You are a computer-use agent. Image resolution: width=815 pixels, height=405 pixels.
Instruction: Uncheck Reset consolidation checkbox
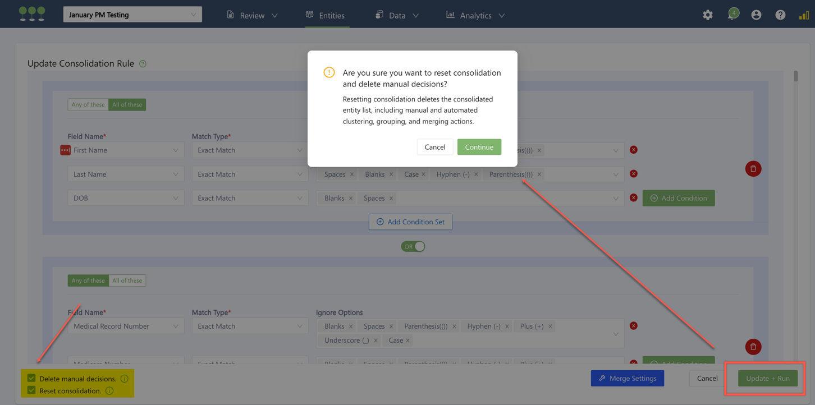[x=31, y=390]
